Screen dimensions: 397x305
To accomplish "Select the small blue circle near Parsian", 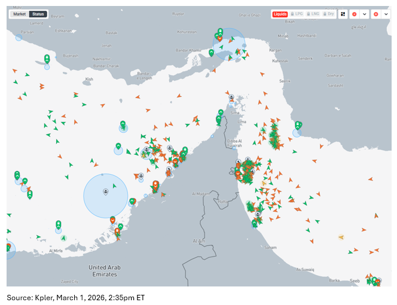I will (19, 38).
